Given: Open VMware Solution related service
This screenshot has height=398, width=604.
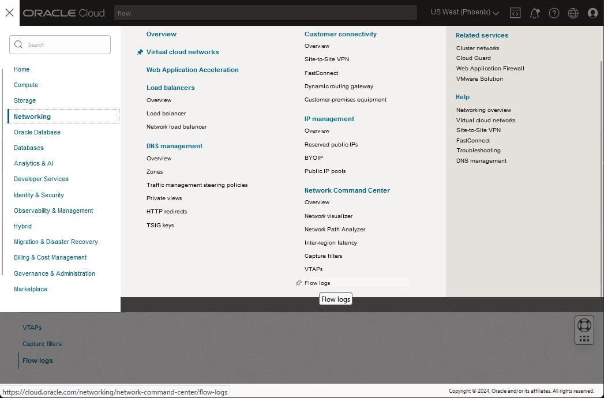Looking at the screenshot, I should [479, 78].
